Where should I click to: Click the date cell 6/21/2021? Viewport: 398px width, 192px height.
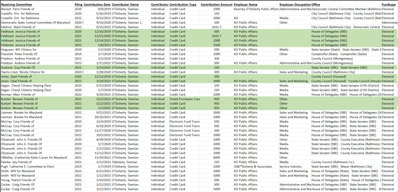[104, 171]
